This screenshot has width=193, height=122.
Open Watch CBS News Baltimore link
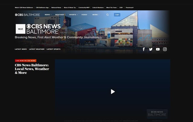click(x=24, y=8)
